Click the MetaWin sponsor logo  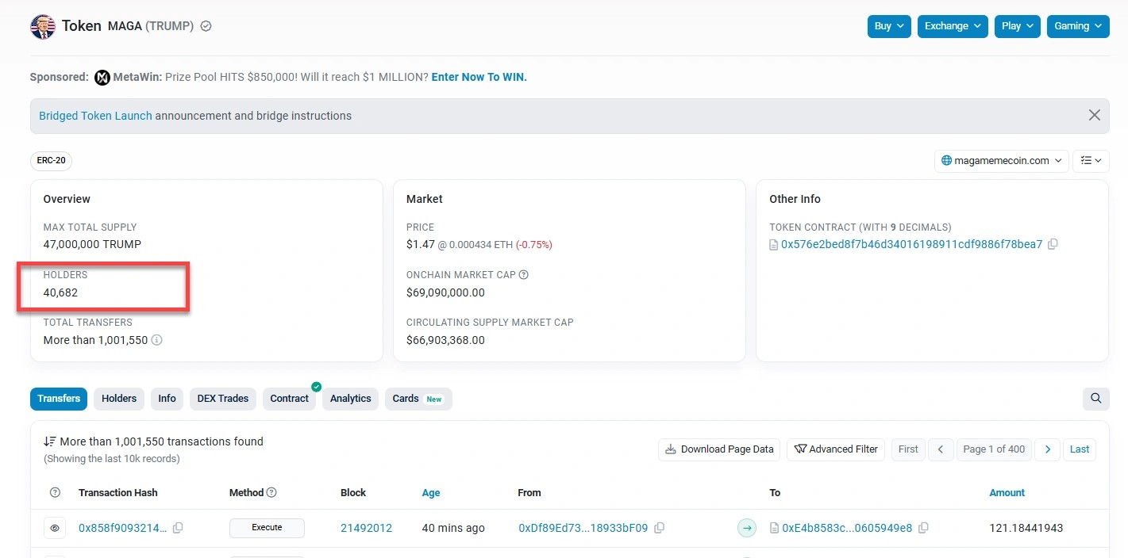click(x=102, y=77)
